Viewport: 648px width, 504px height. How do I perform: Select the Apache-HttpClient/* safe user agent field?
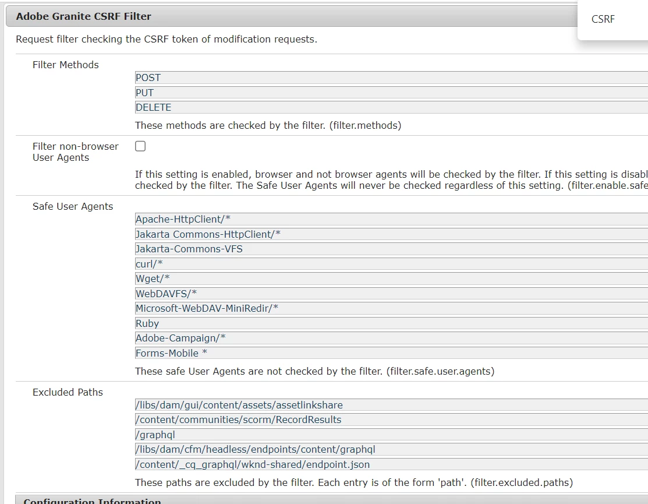point(391,219)
